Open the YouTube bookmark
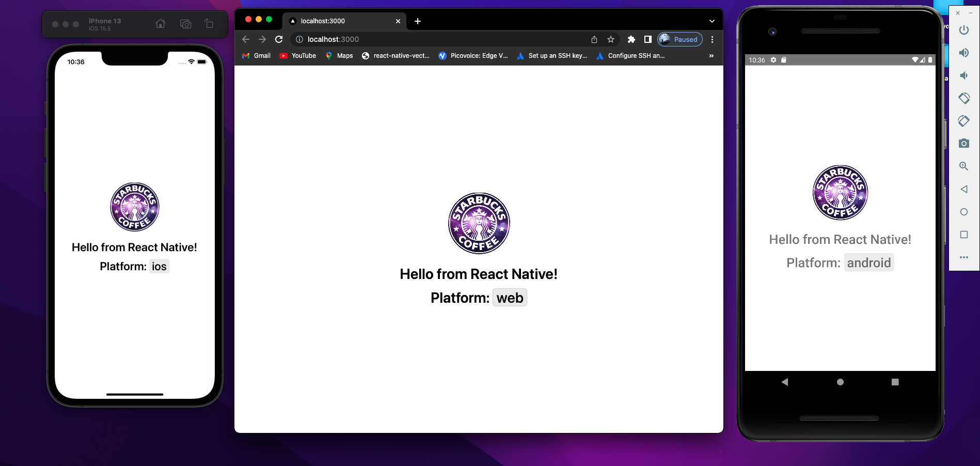Screen dimensions: 980x466 (298, 56)
